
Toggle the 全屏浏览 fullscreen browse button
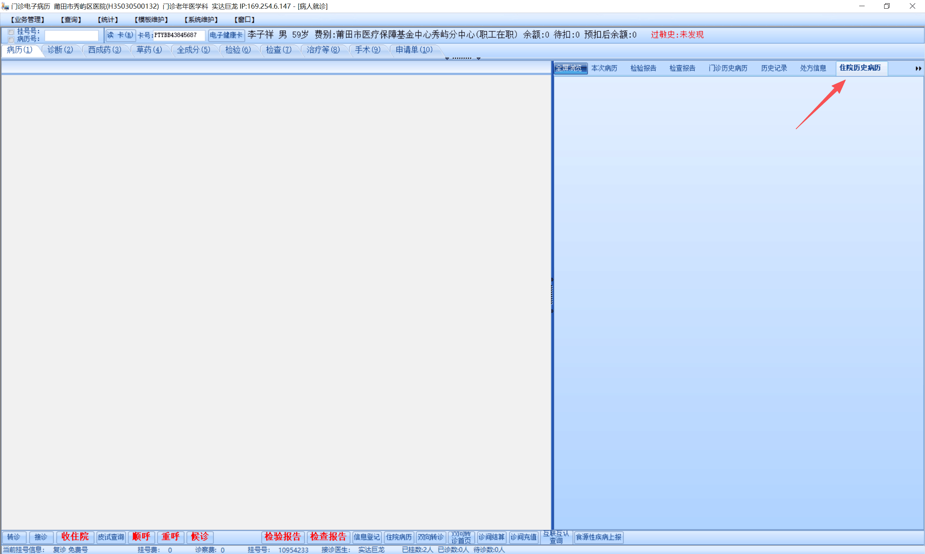pyautogui.click(x=570, y=68)
